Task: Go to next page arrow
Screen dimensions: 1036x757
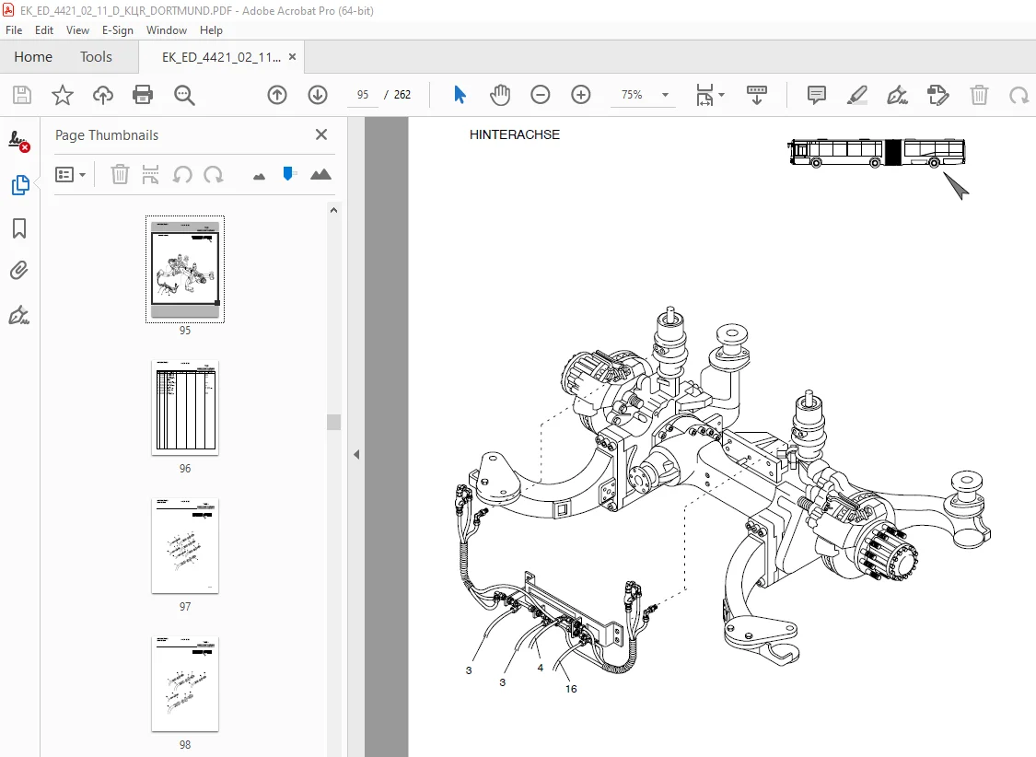Action: (x=318, y=95)
